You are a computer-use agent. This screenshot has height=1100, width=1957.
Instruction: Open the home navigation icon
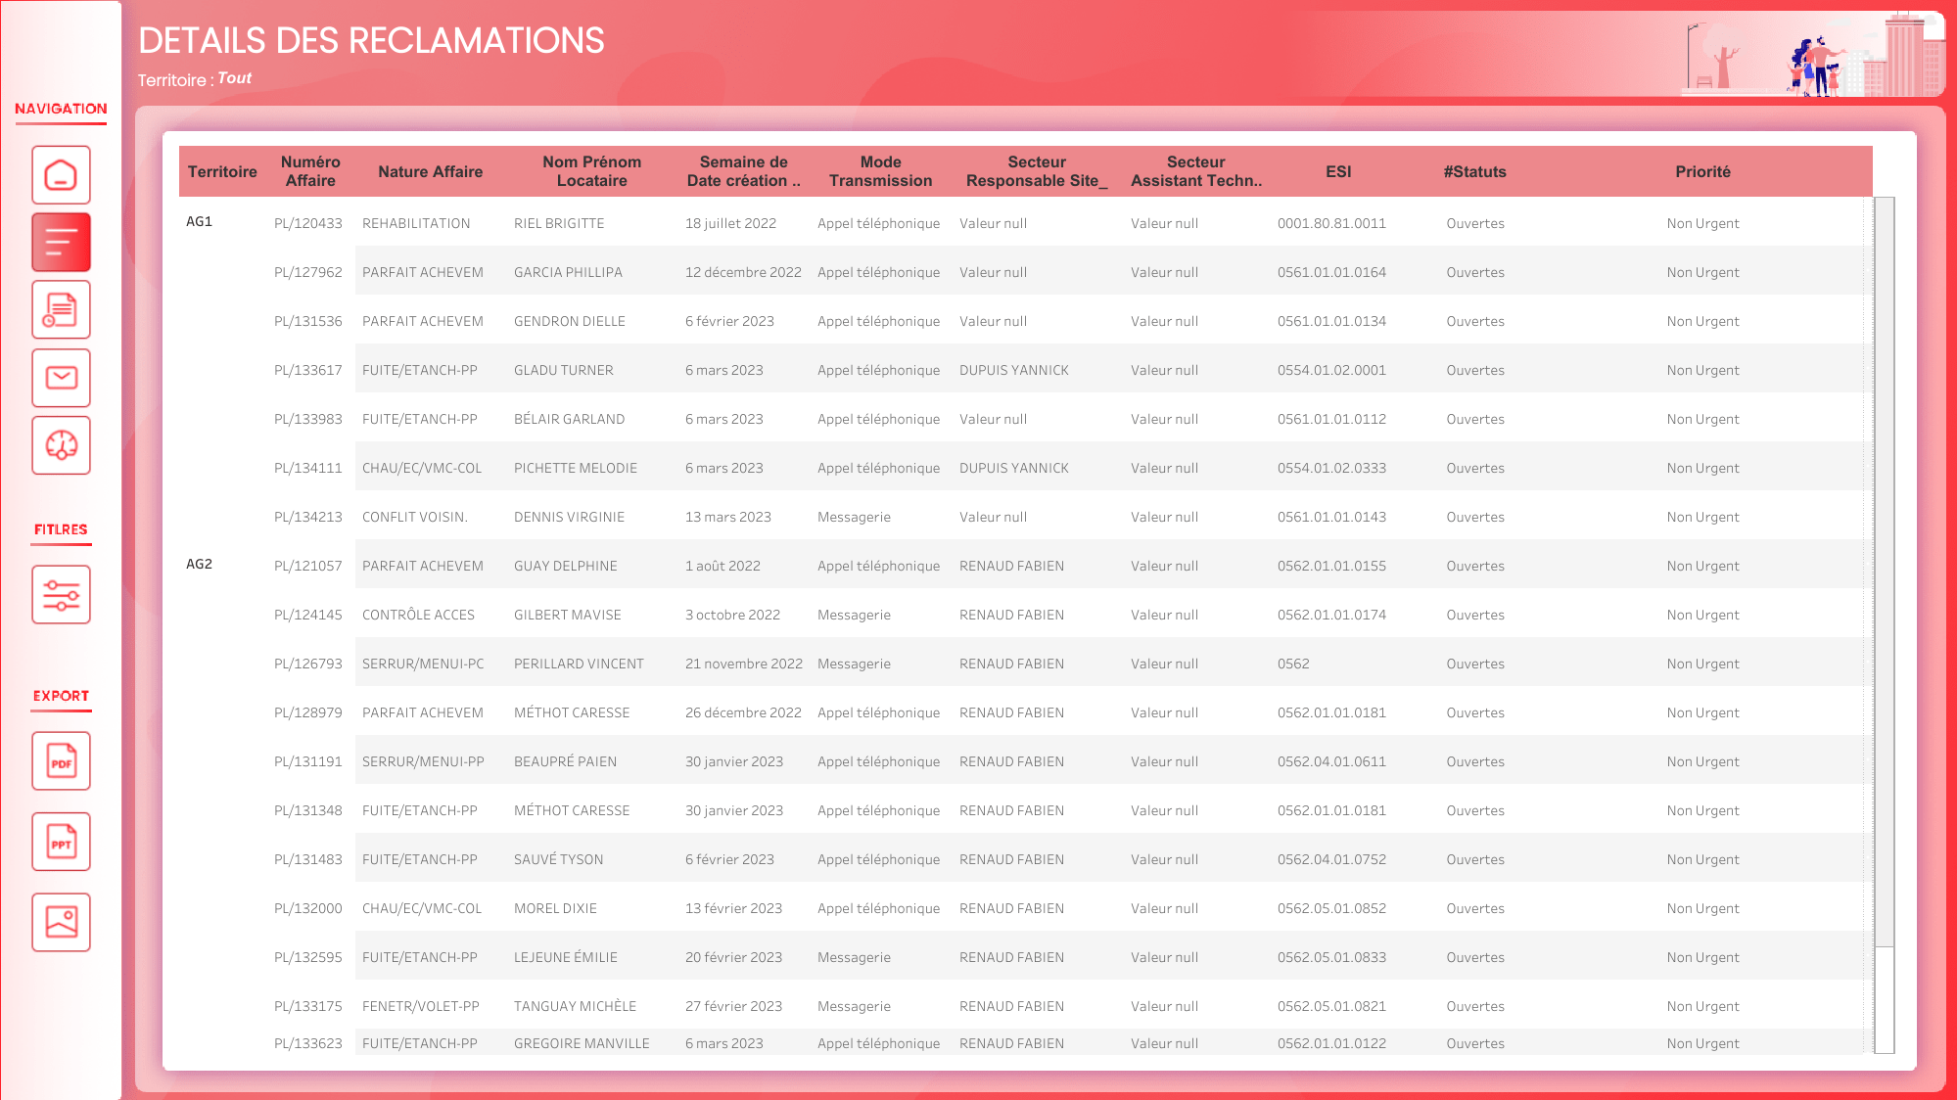tap(61, 175)
